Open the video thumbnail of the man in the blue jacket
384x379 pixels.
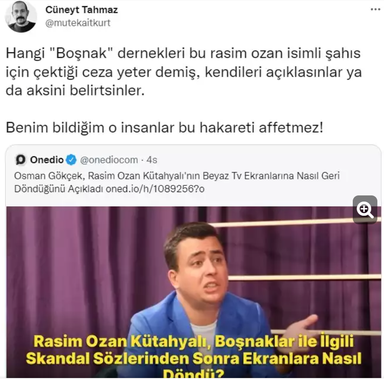tap(194, 292)
